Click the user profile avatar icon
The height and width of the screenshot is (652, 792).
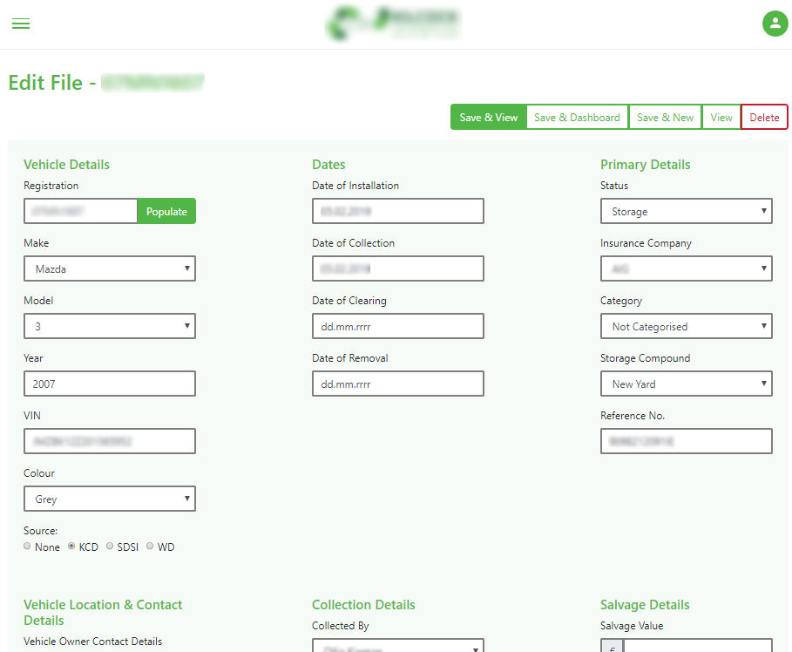coord(775,24)
